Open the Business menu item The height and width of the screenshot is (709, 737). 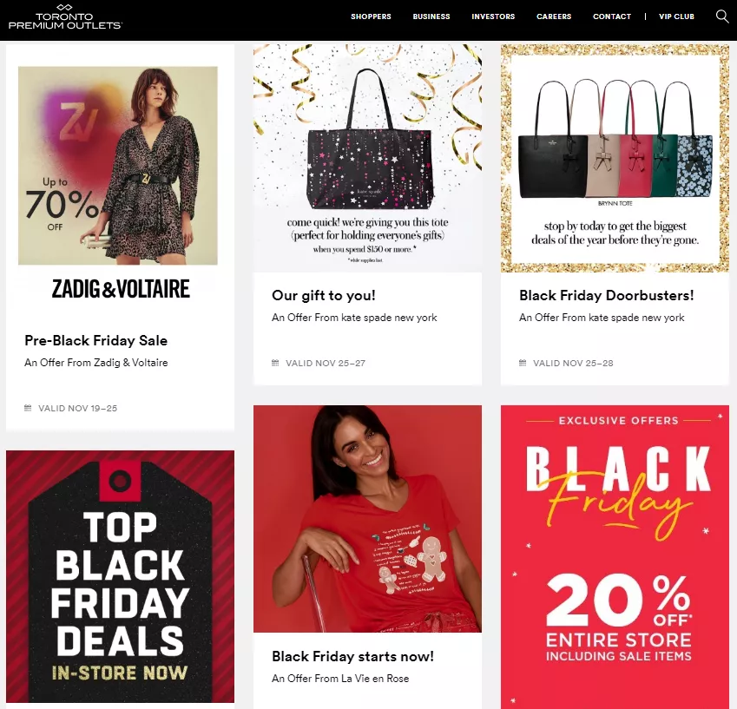coord(431,16)
